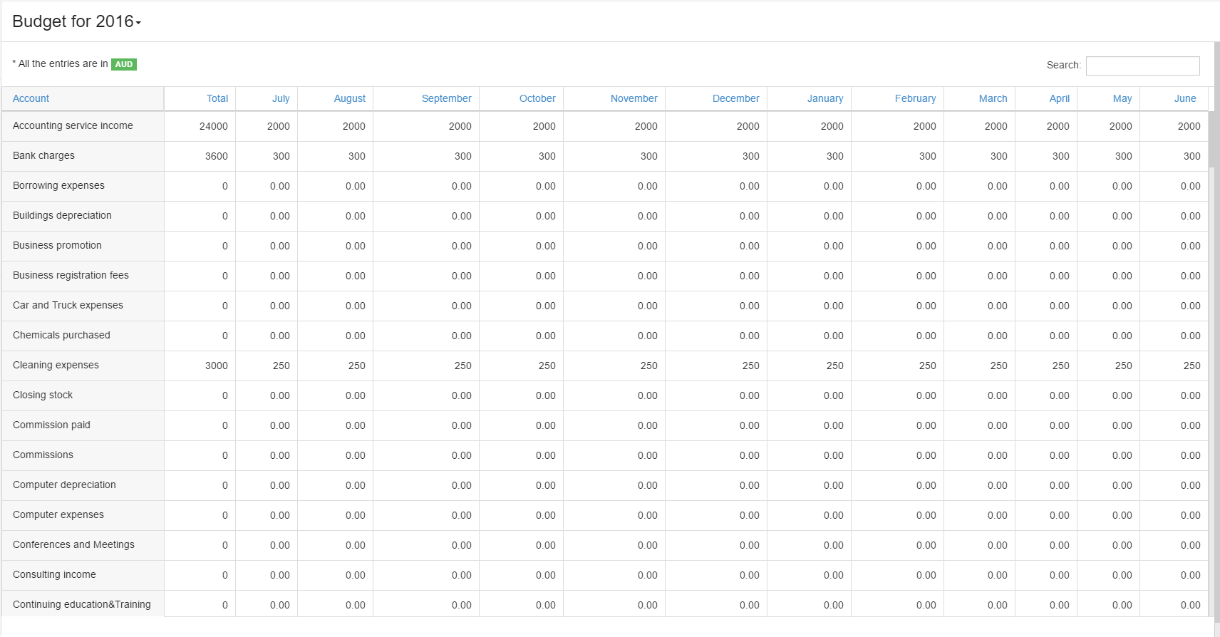The height and width of the screenshot is (637, 1220).
Task: Focus the Search input field
Action: (1142, 66)
